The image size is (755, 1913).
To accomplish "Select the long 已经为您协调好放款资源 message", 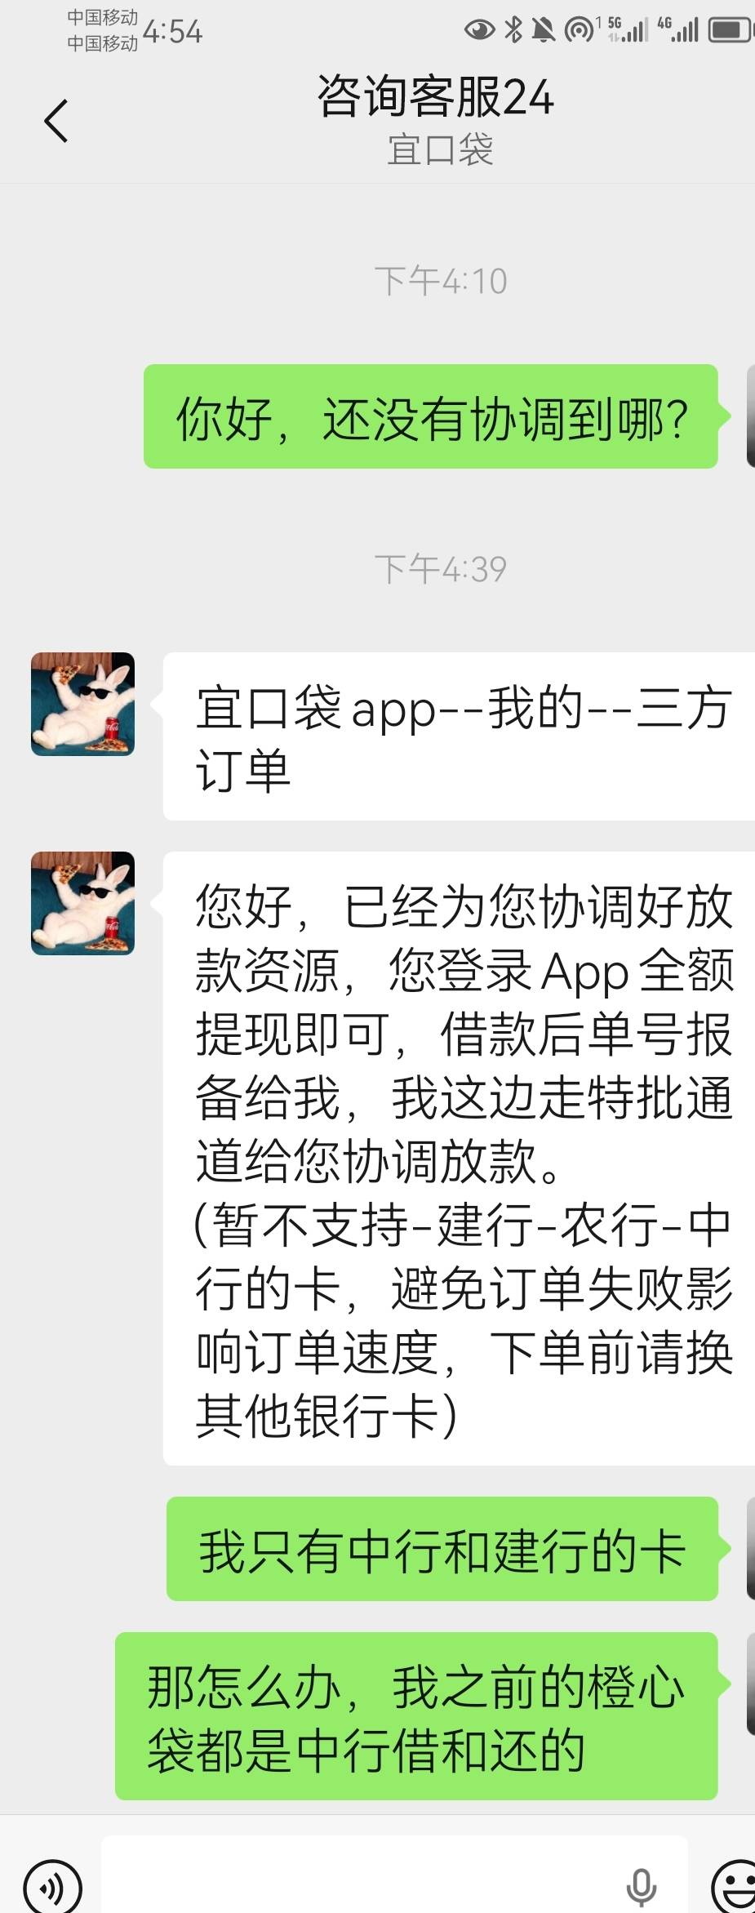I will point(459,1159).
